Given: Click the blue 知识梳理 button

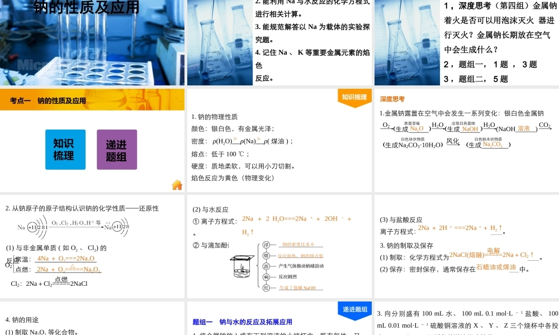Looking at the screenshot, I should point(65,150).
